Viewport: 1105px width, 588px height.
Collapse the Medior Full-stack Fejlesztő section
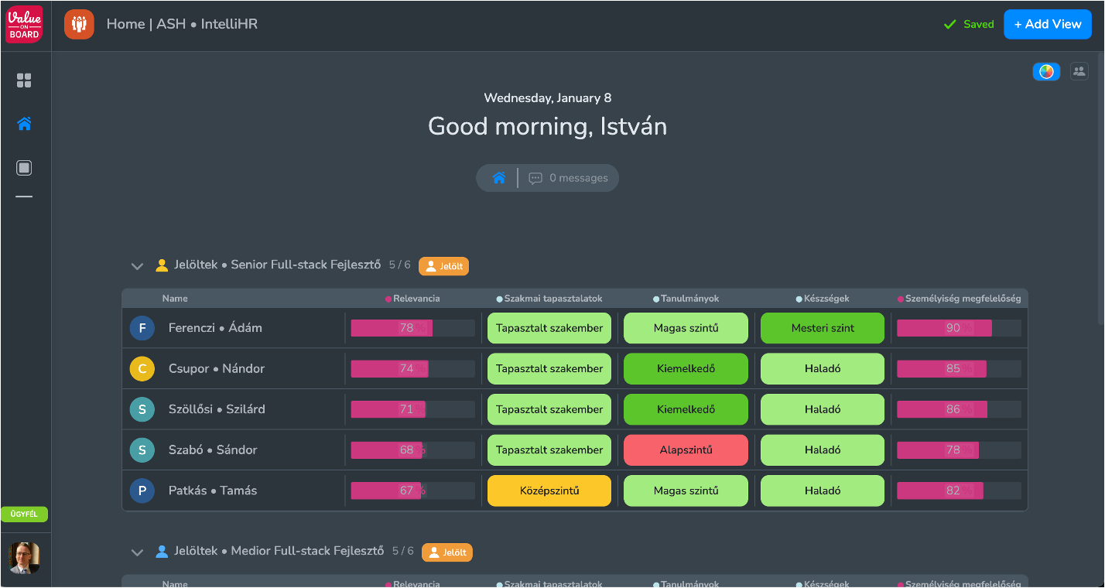tap(137, 552)
